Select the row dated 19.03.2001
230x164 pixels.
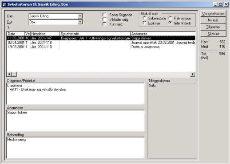point(101,47)
